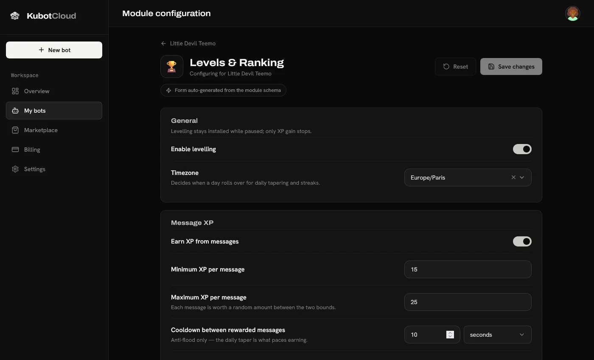Click the Levels & Ranking heading
Image resolution: width=594 pixels, height=360 pixels.
point(237,63)
